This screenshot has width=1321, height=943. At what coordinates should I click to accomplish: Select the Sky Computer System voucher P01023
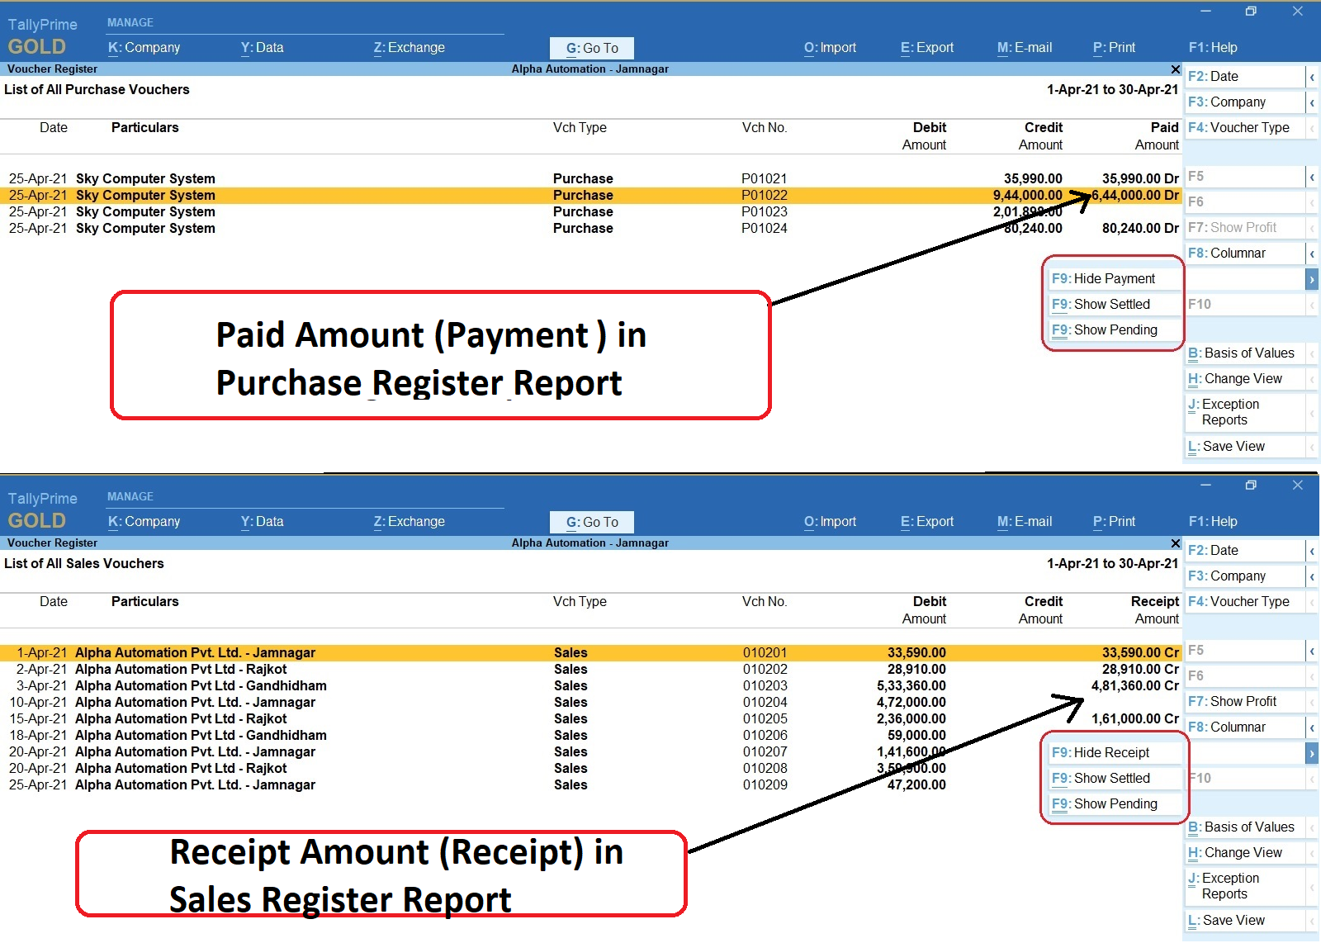coord(146,211)
